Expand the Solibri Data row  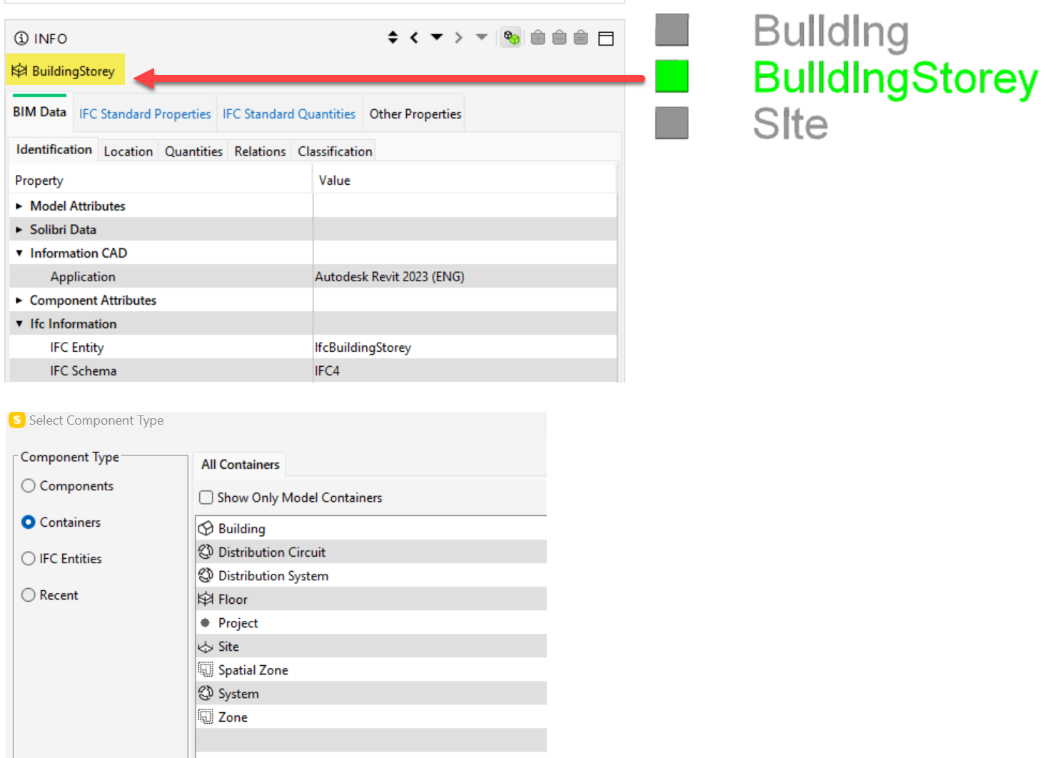19,230
